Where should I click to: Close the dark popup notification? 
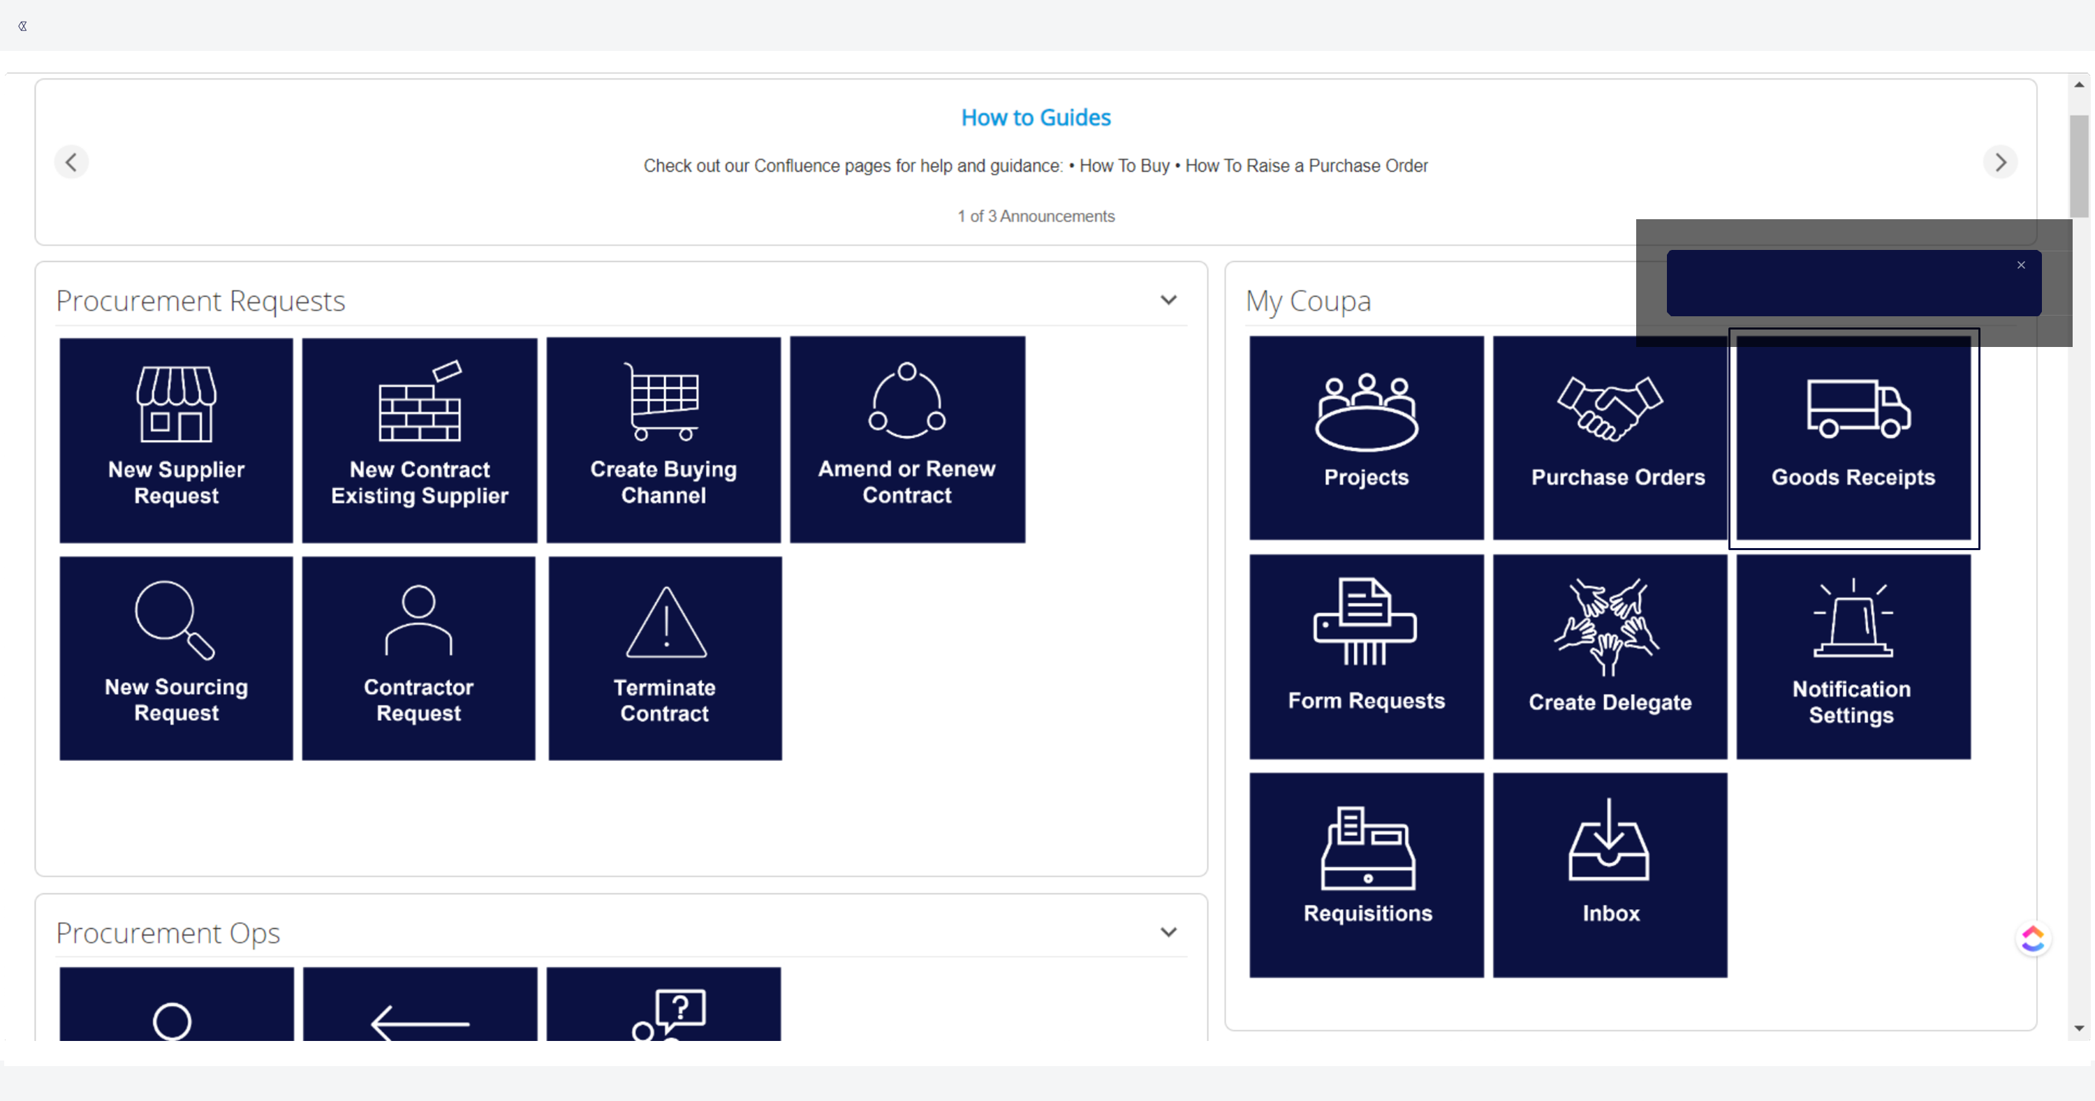click(2021, 265)
